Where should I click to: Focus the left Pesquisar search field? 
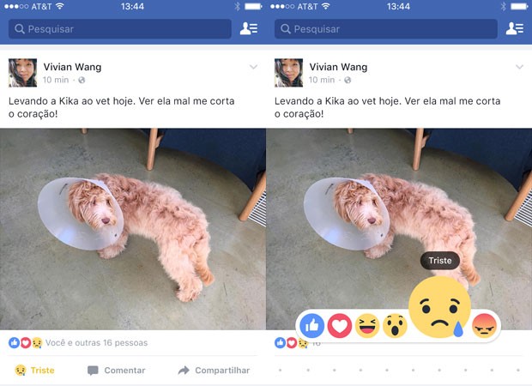click(120, 29)
